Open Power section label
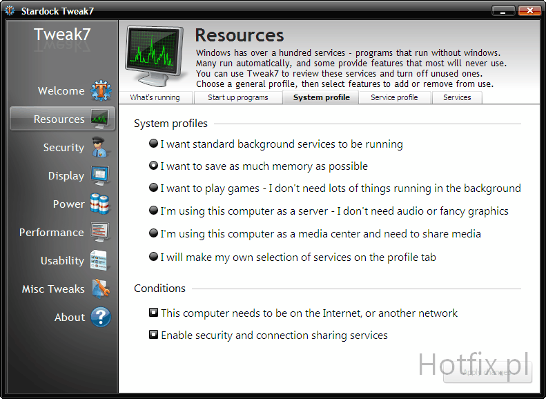The height and width of the screenshot is (399, 546). click(68, 204)
